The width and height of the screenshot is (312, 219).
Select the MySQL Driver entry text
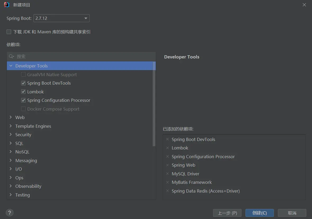186,174
